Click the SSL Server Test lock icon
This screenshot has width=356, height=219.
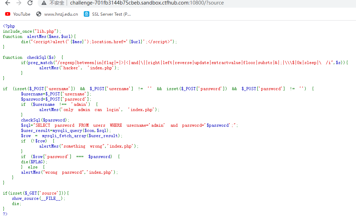(x=87, y=14)
